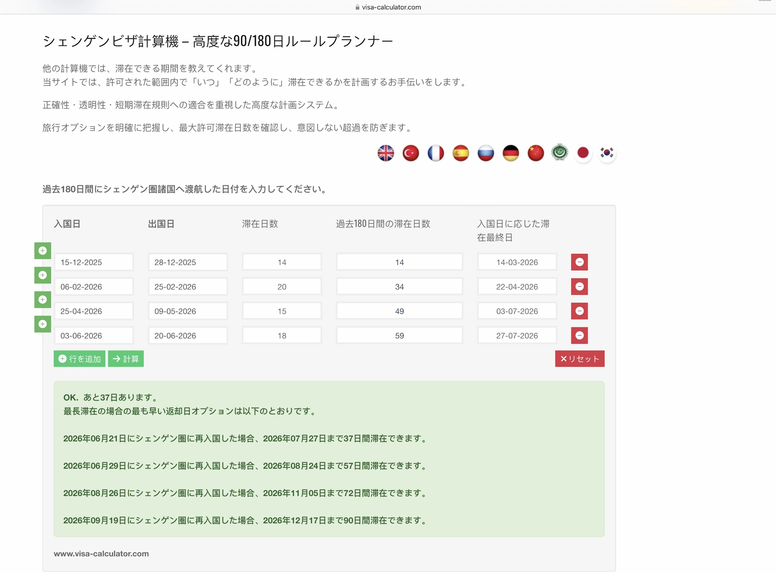Click the exit date field 20-06-2026
Screen dimensions: 776x574
[x=188, y=336]
